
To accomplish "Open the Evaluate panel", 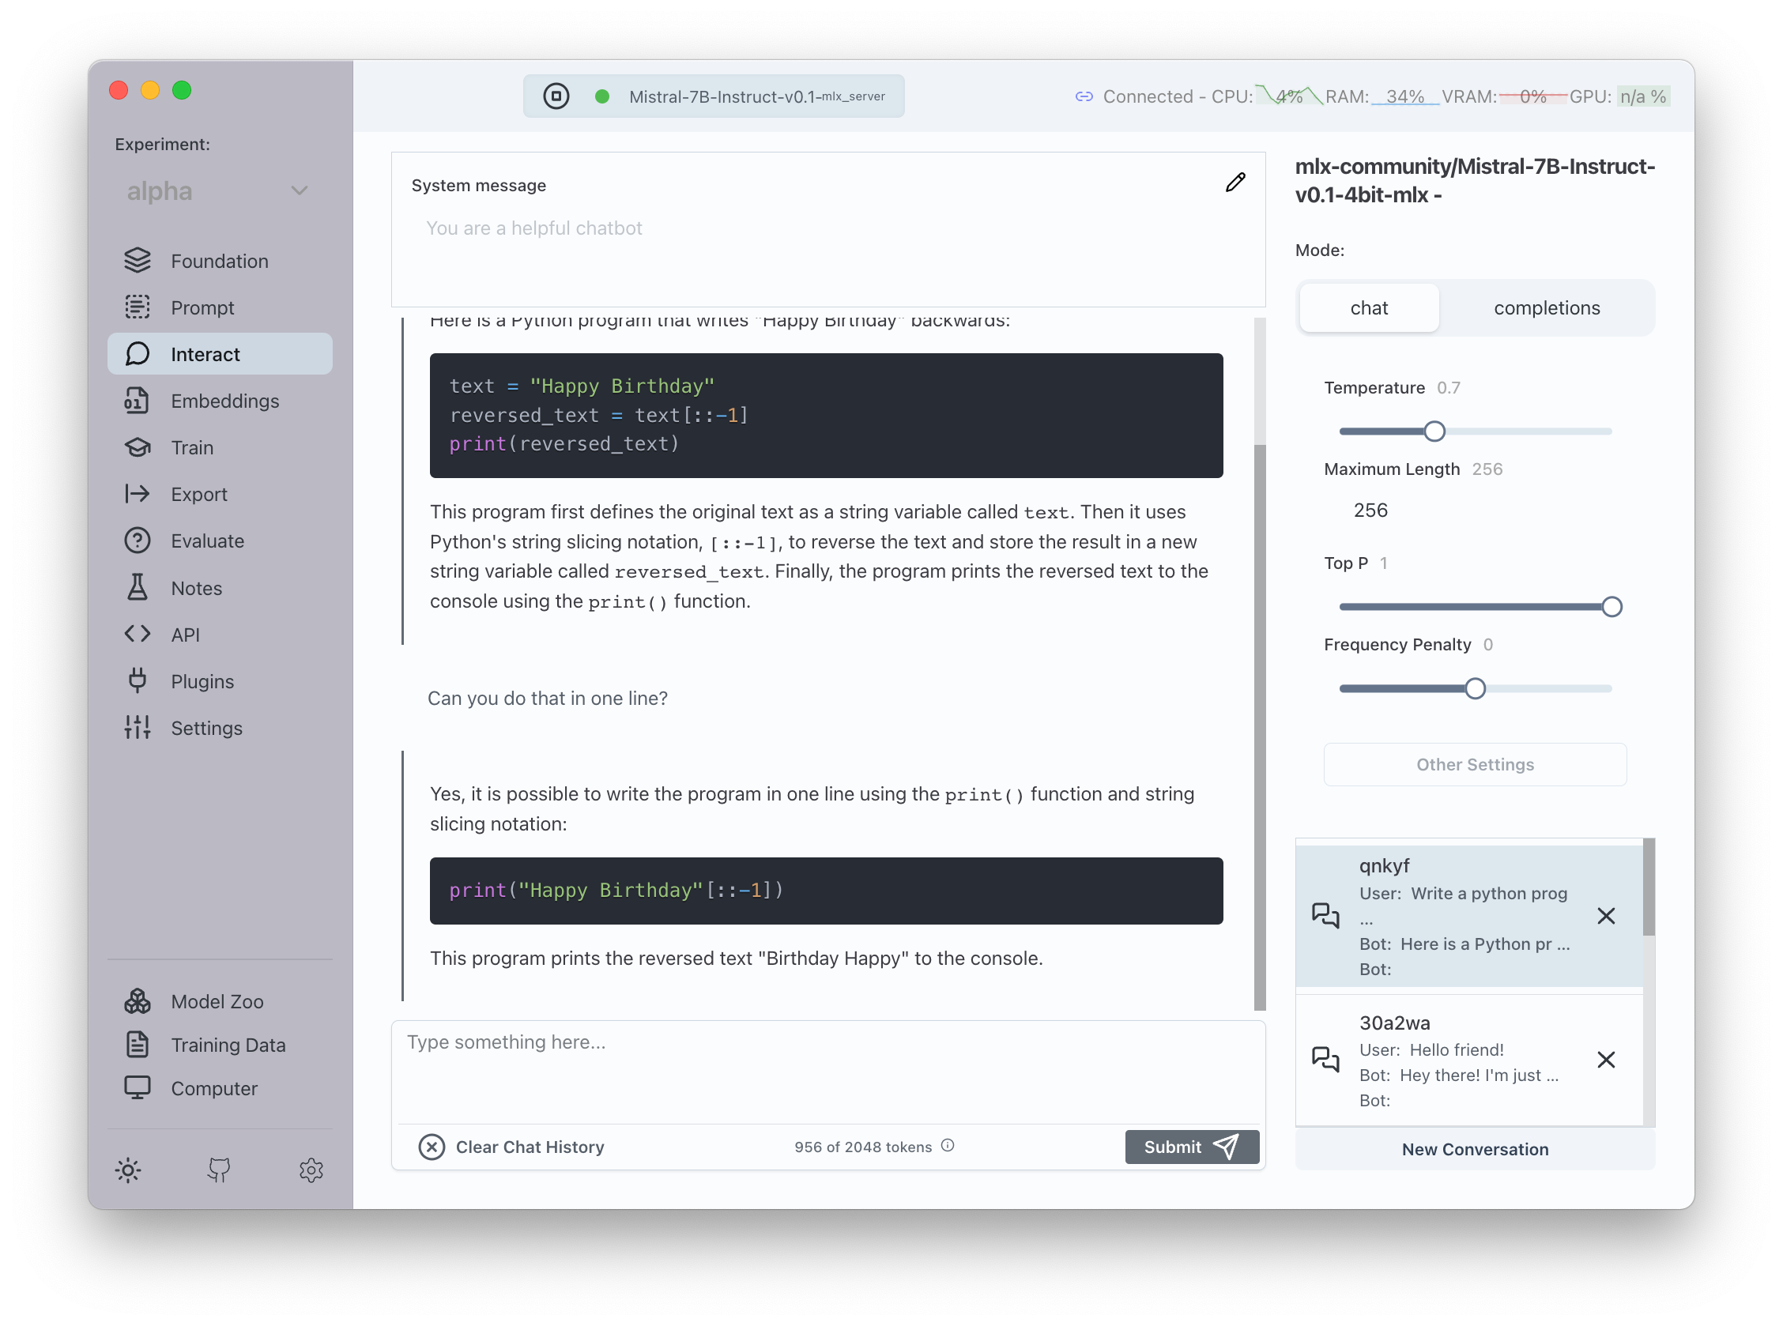I will 205,541.
